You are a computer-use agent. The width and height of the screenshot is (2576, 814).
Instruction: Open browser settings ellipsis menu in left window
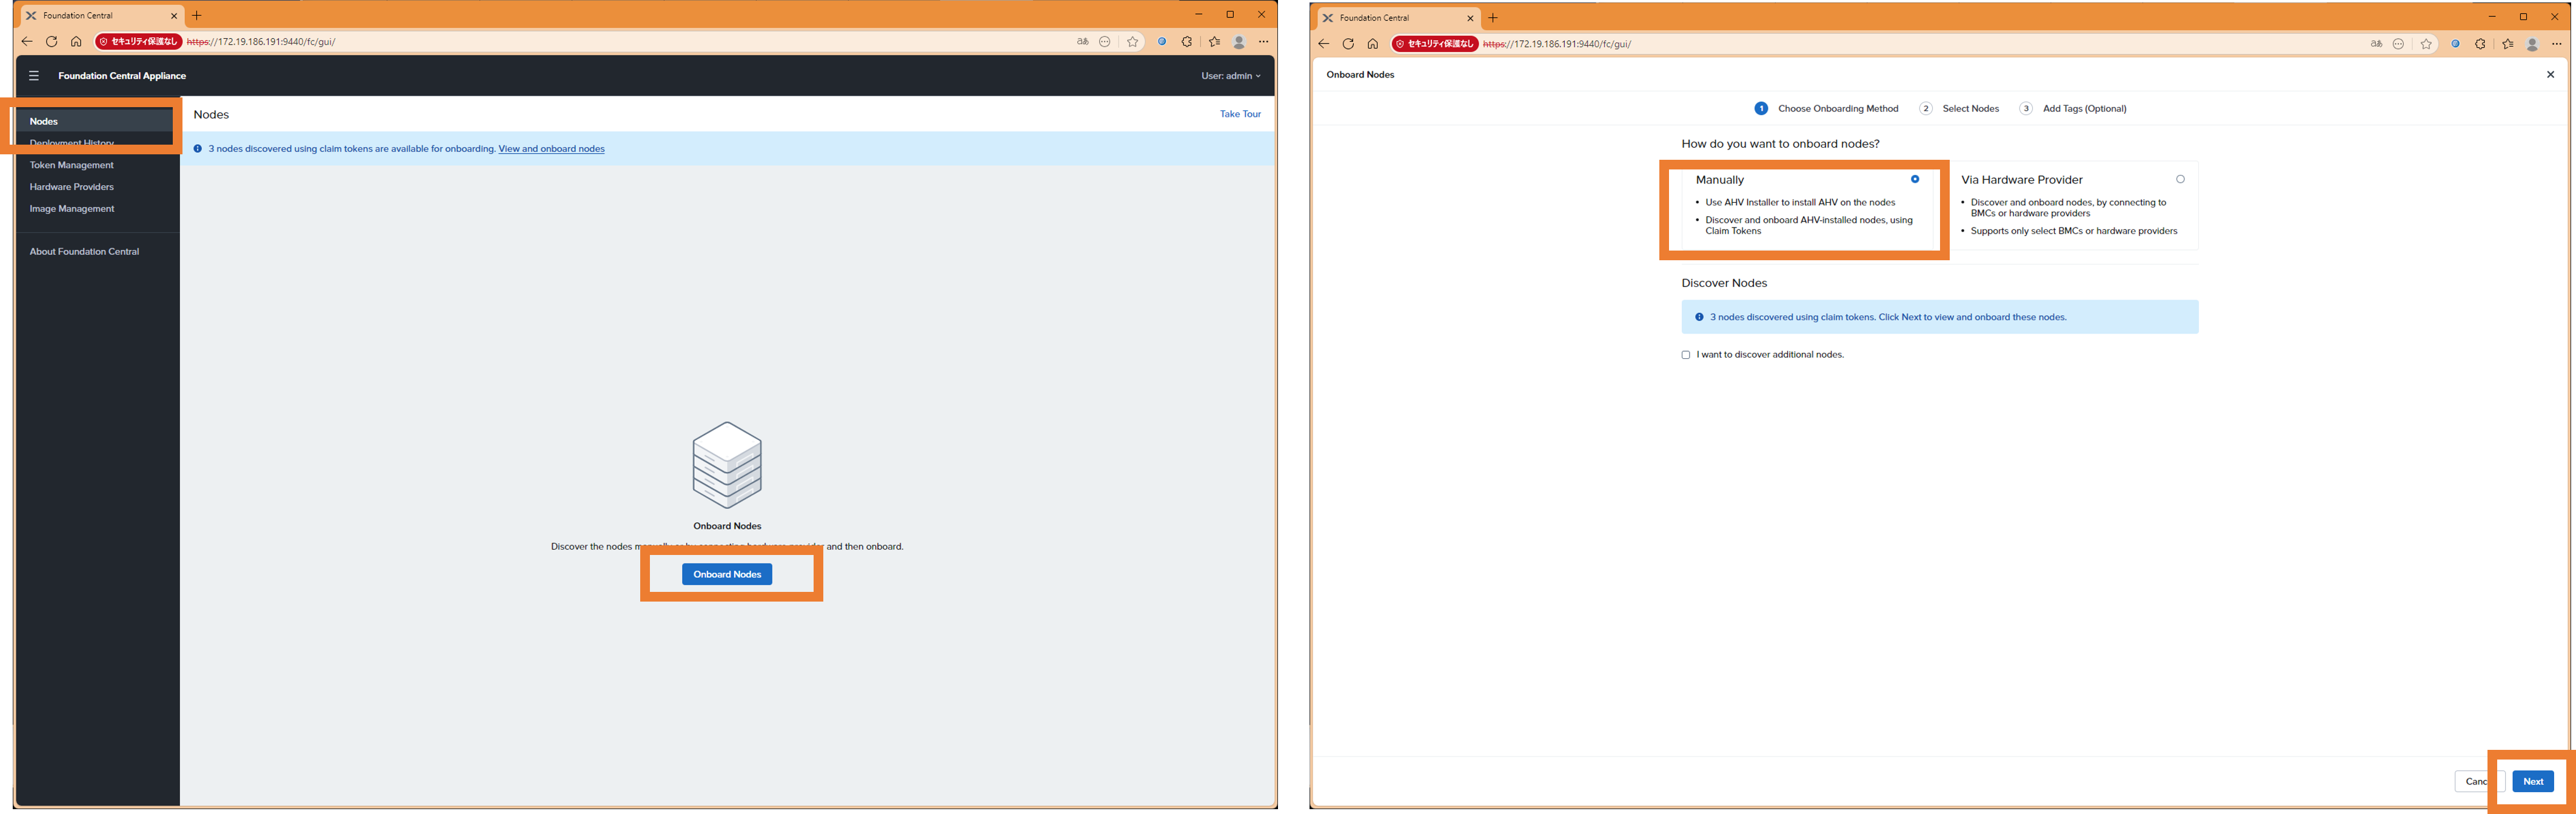click(1264, 42)
